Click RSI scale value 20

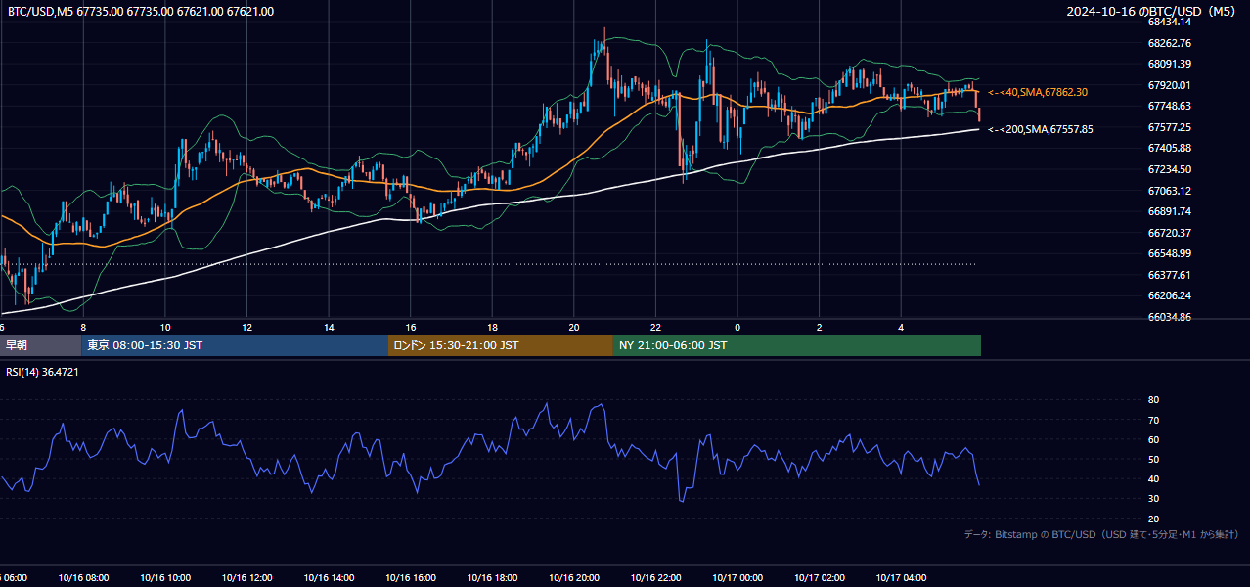(x=1153, y=519)
